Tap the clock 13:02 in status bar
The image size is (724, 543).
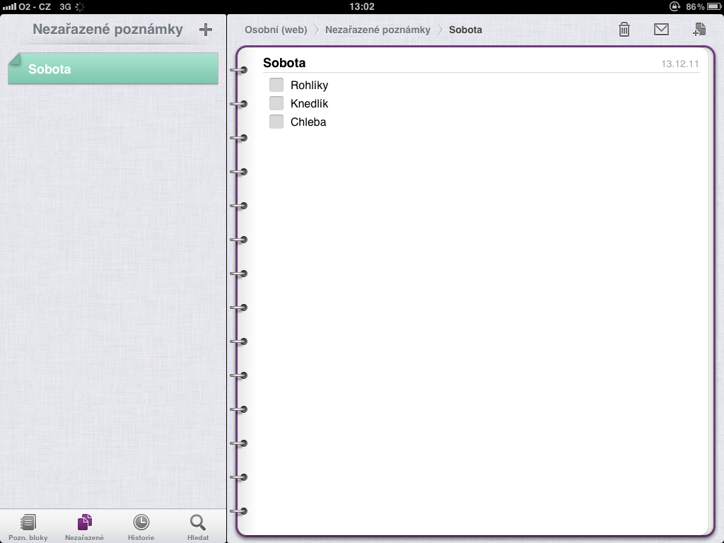pos(362,6)
